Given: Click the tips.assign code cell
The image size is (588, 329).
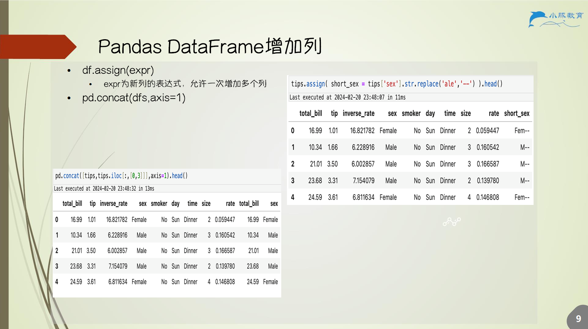Looking at the screenshot, I should 411,84.
